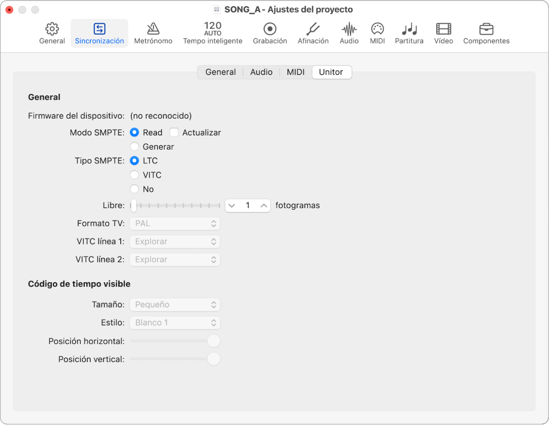Click the Posición vertical slider knob
549x425 pixels.
[213, 359]
